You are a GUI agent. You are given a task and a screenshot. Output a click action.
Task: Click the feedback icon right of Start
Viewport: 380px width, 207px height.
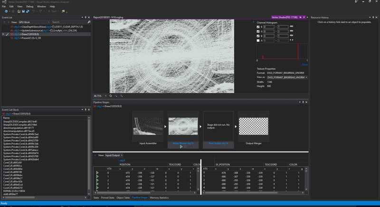(x=63, y=11)
